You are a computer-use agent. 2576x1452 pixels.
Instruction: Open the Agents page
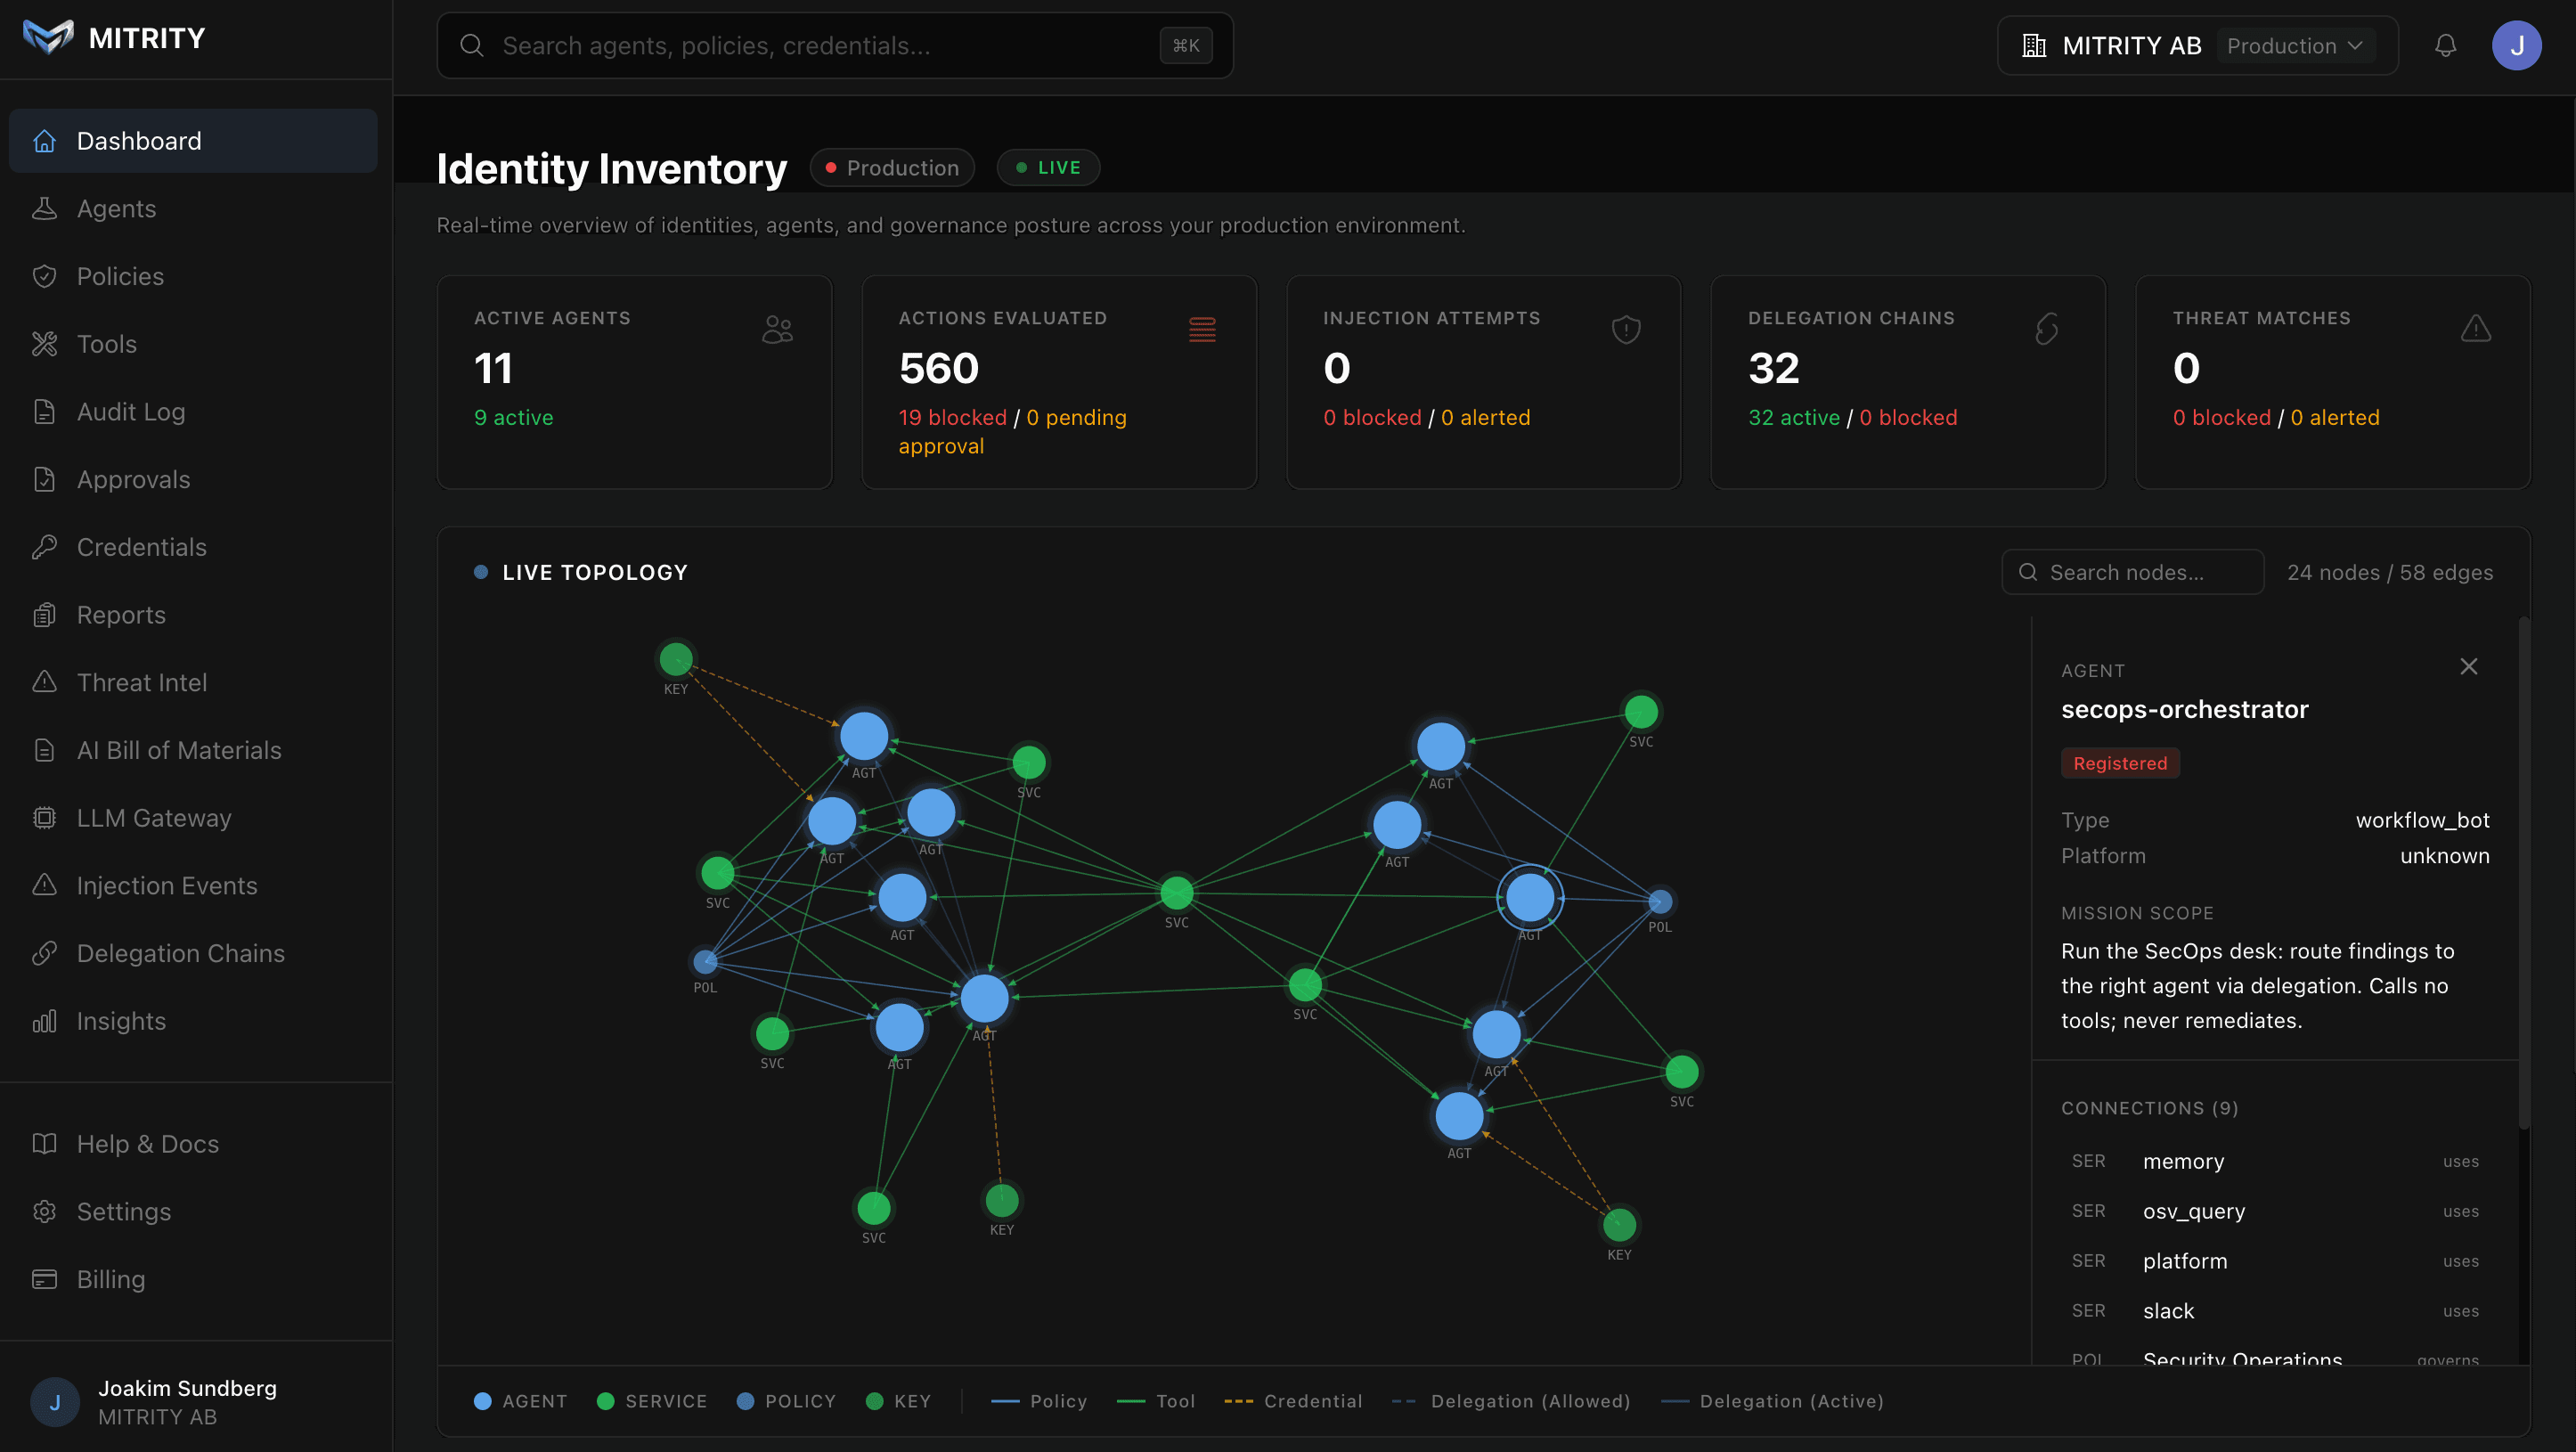pyautogui.click(x=193, y=209)
